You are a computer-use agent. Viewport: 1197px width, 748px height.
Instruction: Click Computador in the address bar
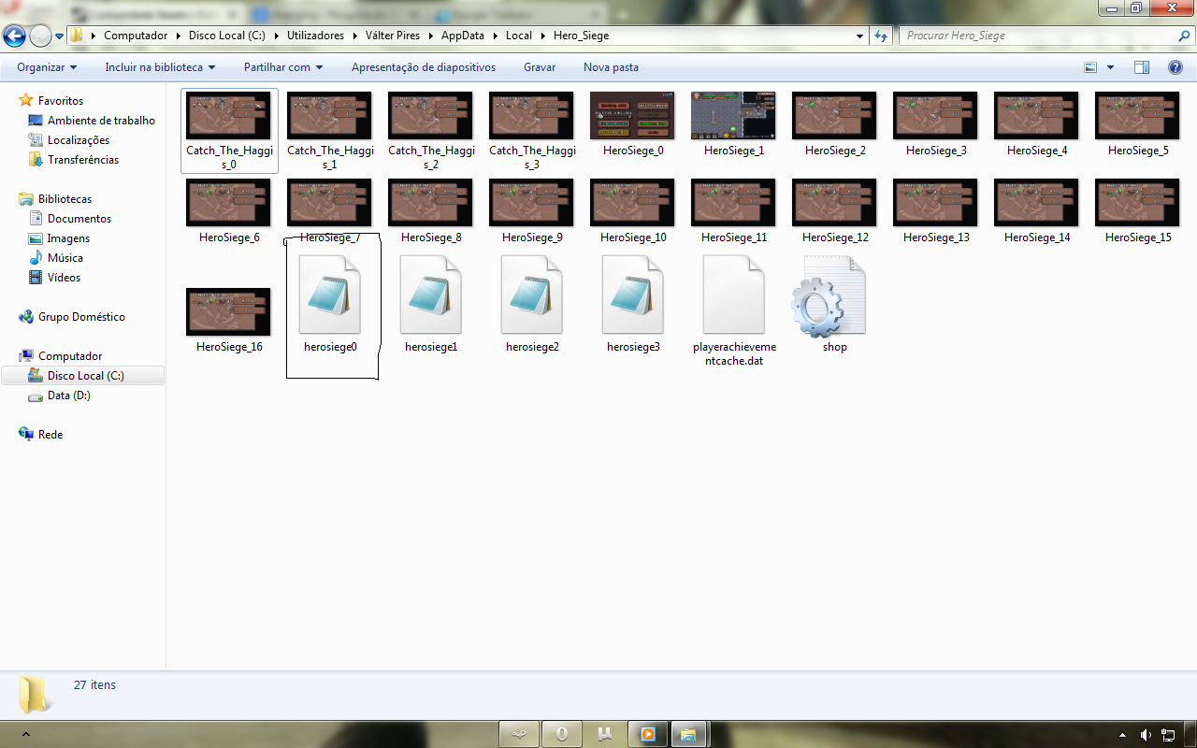136,36
